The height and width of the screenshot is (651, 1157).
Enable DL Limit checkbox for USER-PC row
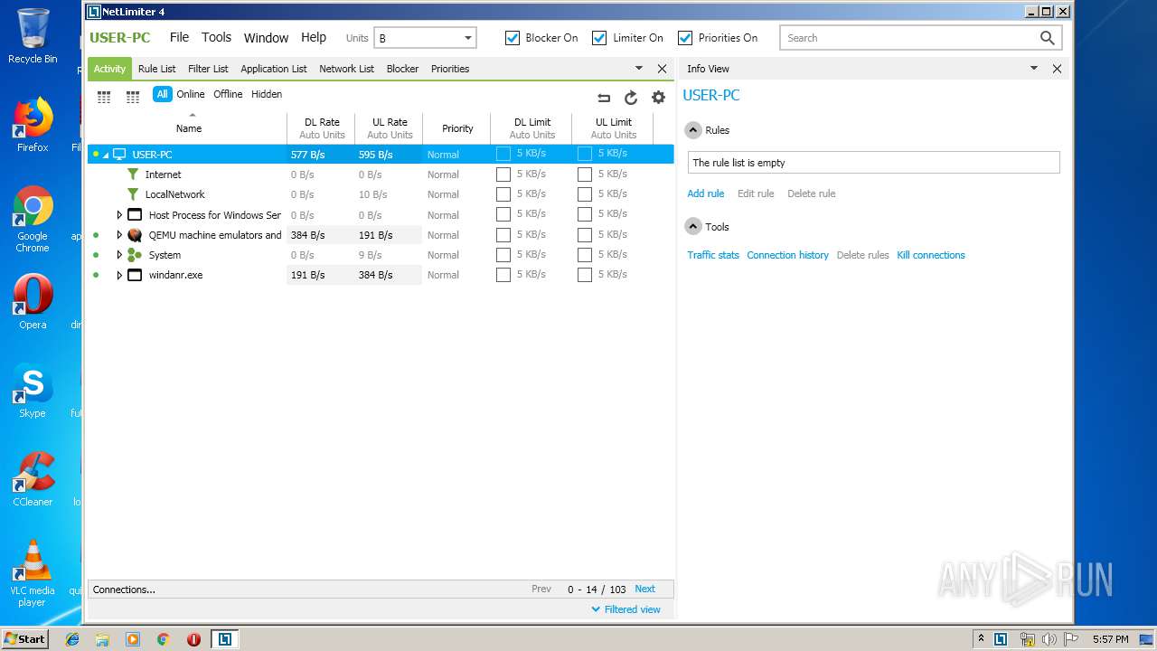click(x=503, y=154)
